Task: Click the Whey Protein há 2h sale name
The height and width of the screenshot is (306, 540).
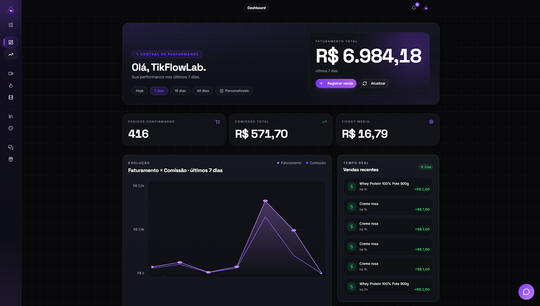Action: [384, 284]
